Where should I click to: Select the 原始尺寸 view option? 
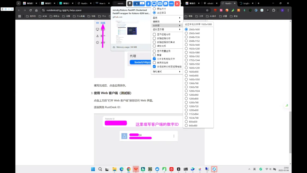[x=159, y=9]
